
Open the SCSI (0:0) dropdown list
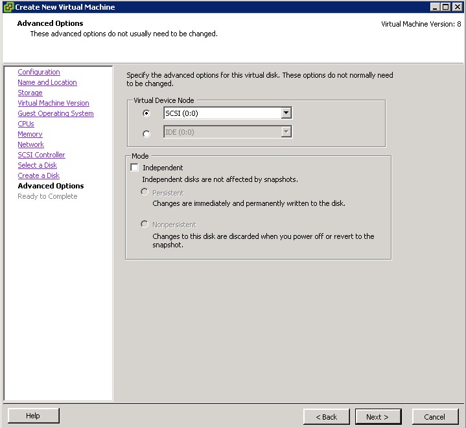click(x=286, y=113)
